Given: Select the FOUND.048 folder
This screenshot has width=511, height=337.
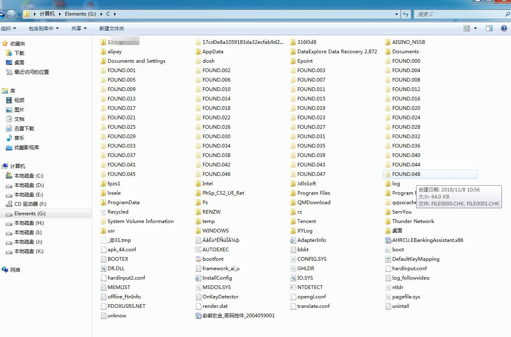Looking at the screenshot, I should point(406,174).
